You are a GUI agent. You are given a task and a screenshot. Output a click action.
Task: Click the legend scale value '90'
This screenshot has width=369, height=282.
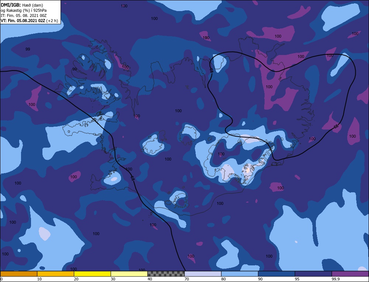click(x=260, y=279)
